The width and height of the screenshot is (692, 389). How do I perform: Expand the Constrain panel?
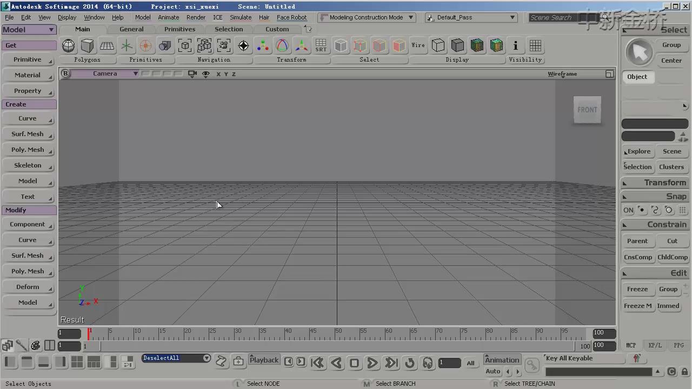point(655,224)
